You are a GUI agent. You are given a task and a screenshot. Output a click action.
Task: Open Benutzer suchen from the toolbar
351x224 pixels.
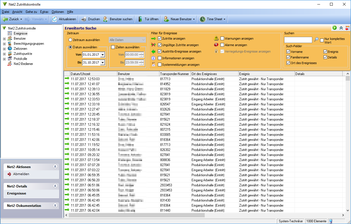click(x=118, y=19)
